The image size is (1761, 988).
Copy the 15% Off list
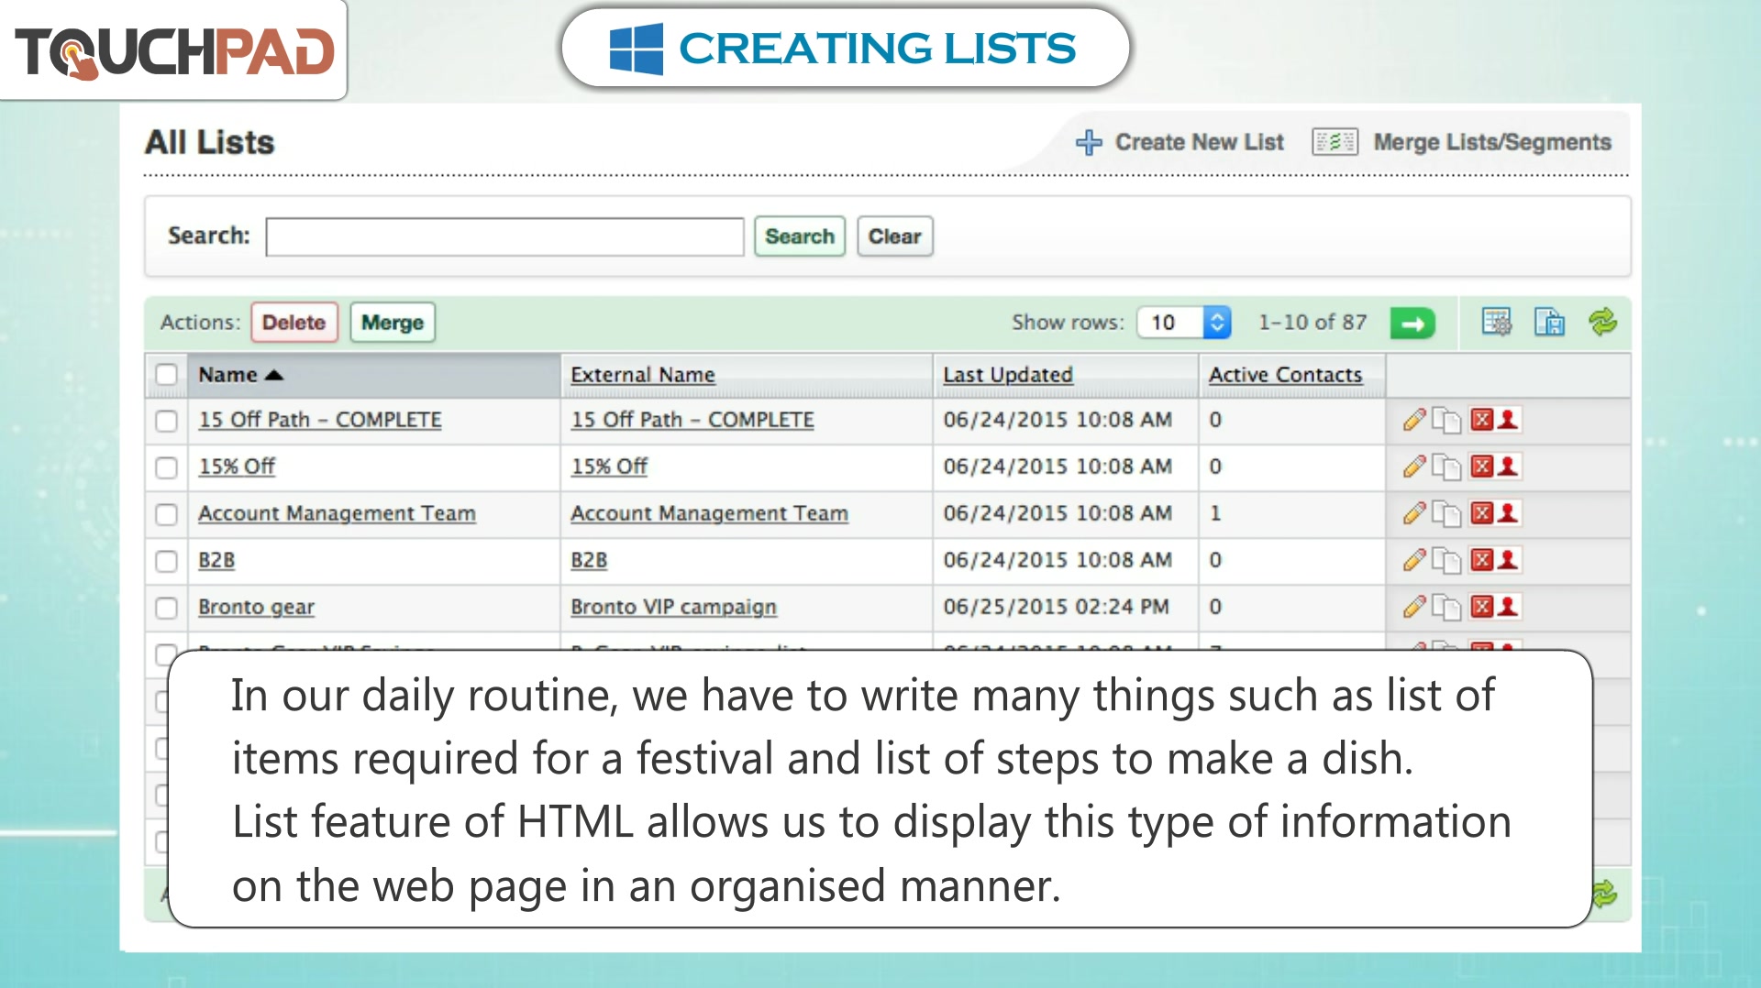1446,467
